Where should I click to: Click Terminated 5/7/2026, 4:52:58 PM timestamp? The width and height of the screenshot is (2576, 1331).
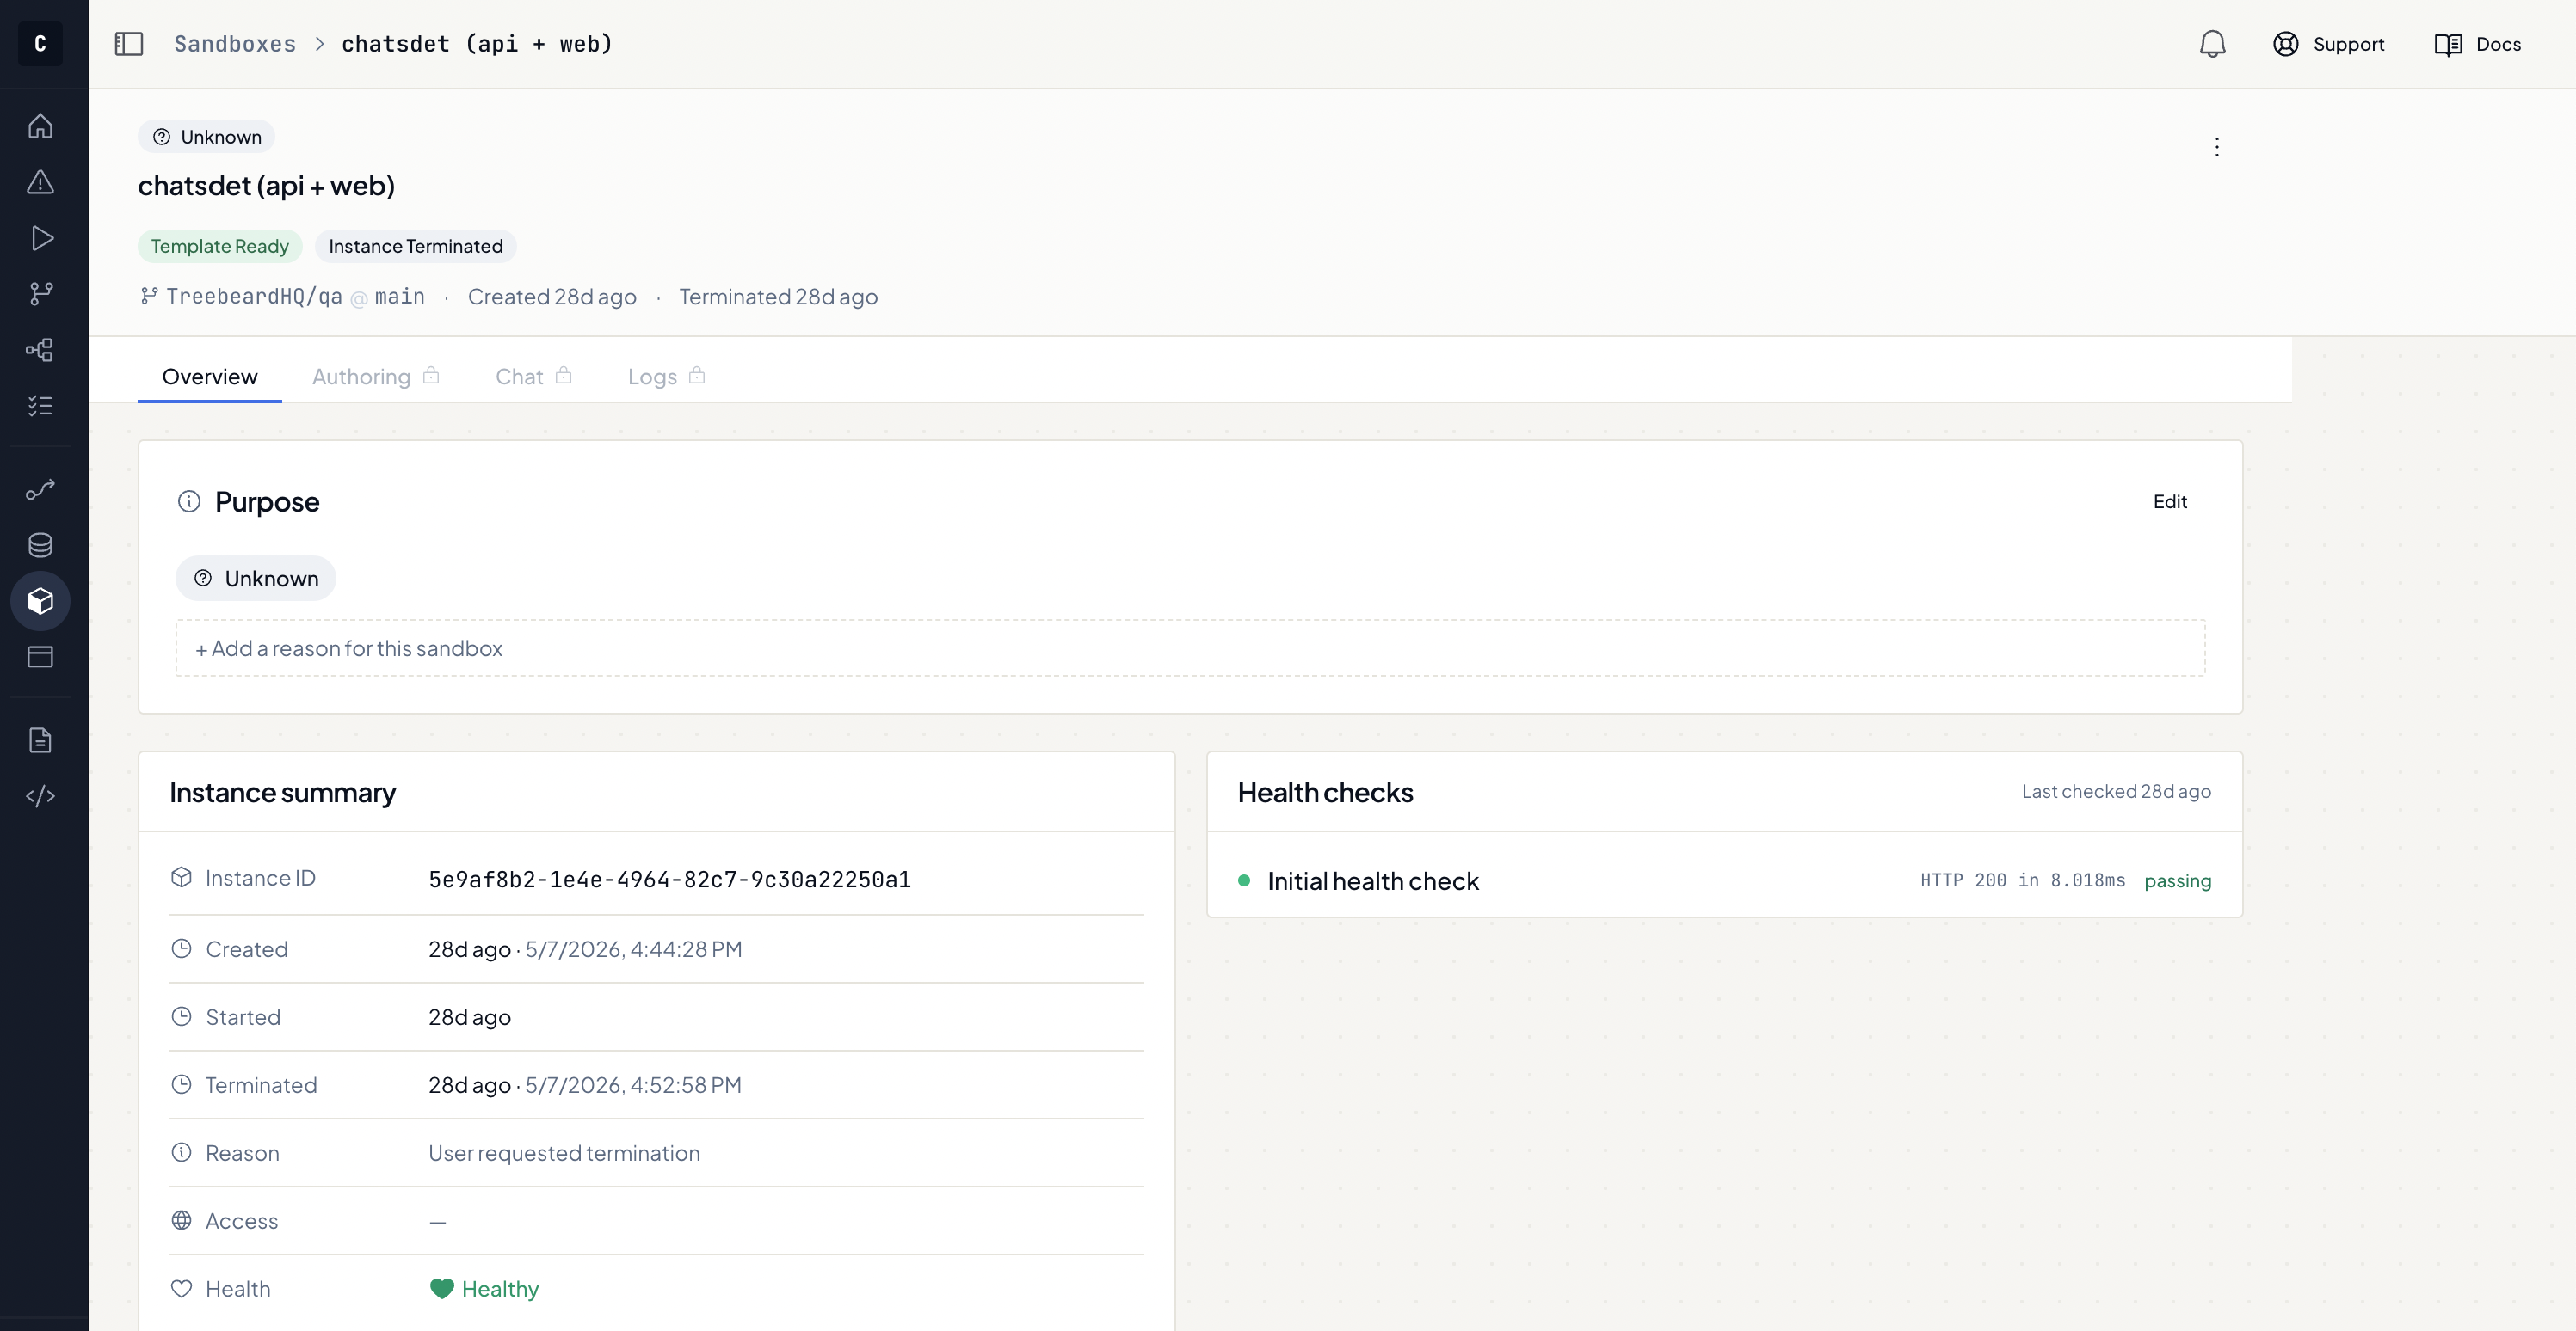[634, 1085]
